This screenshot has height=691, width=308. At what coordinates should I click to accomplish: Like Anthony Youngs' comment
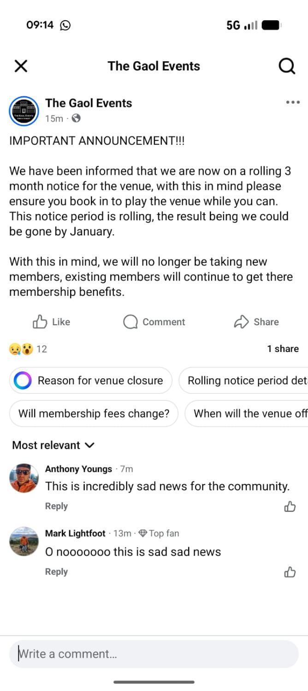tap(290, 507)
